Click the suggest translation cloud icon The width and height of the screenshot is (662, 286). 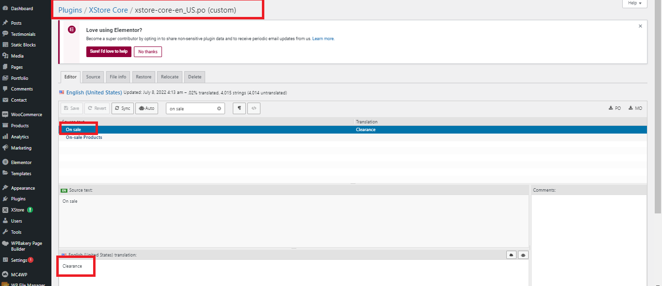[511, 255]
